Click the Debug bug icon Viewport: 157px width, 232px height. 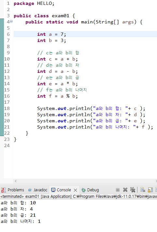[83, 190]
